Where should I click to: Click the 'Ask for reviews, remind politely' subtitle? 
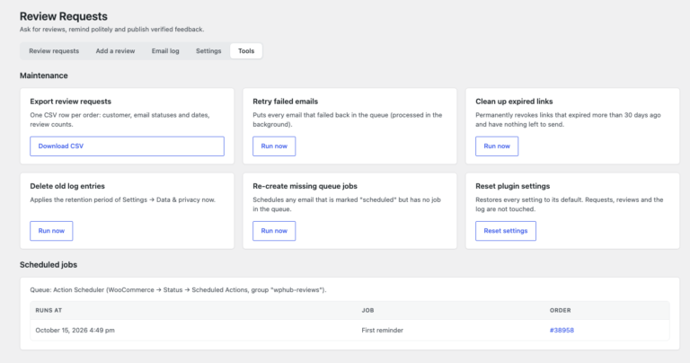click(x=111, y=30)
